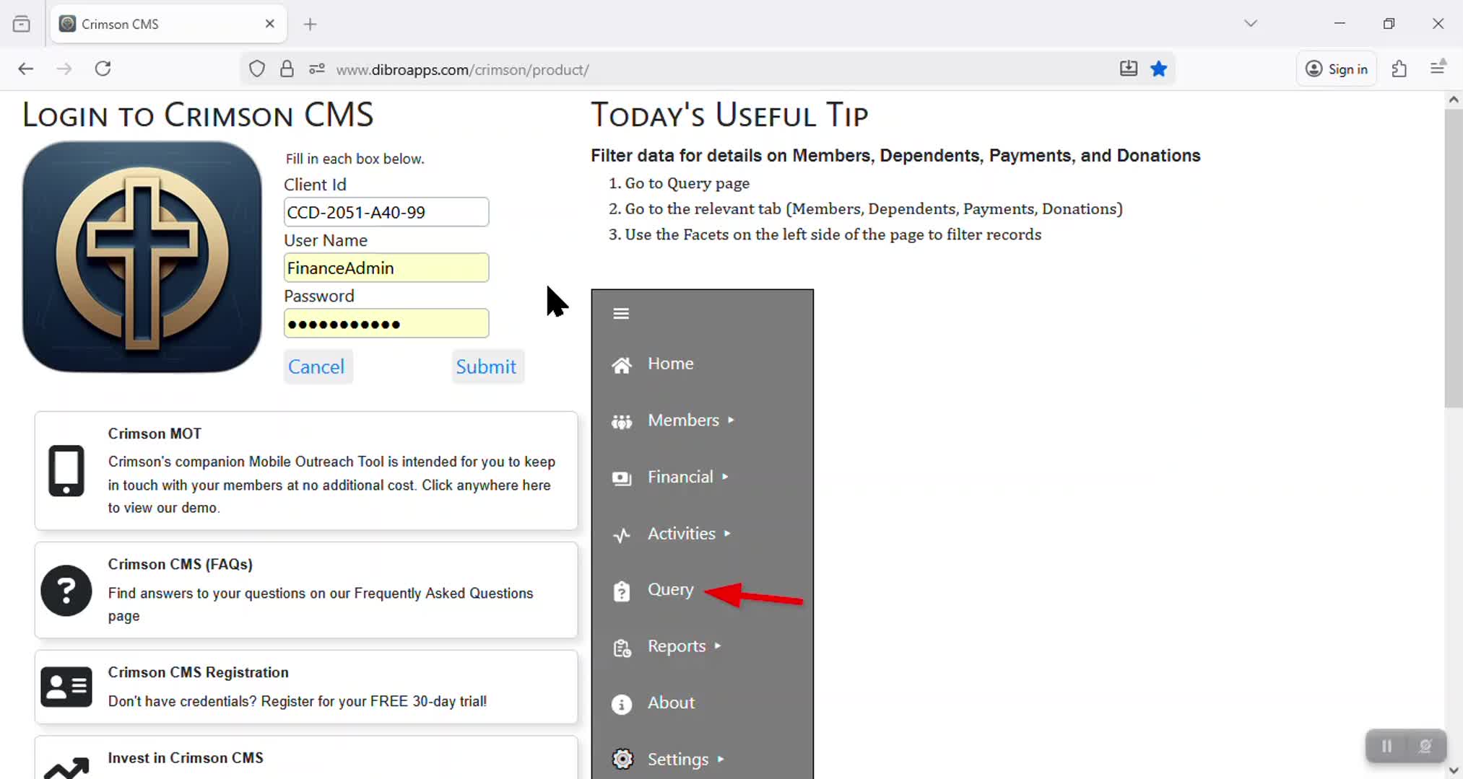Click the pause button at bottom right
The width and height of the screenshot is (1463, 779).
[1386, 746]
